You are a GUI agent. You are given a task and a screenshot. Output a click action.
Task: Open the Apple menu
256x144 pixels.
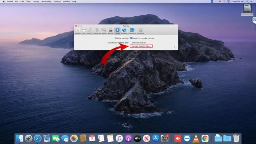coord(4,1)
